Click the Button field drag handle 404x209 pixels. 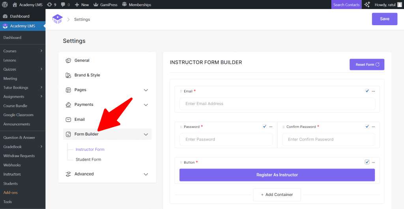pyautogui.click(x=181, y=163)
